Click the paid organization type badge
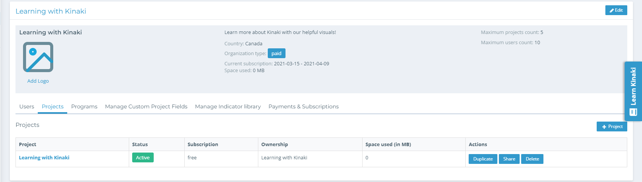This screenshot has width=642, height=182. coord(276,53)
